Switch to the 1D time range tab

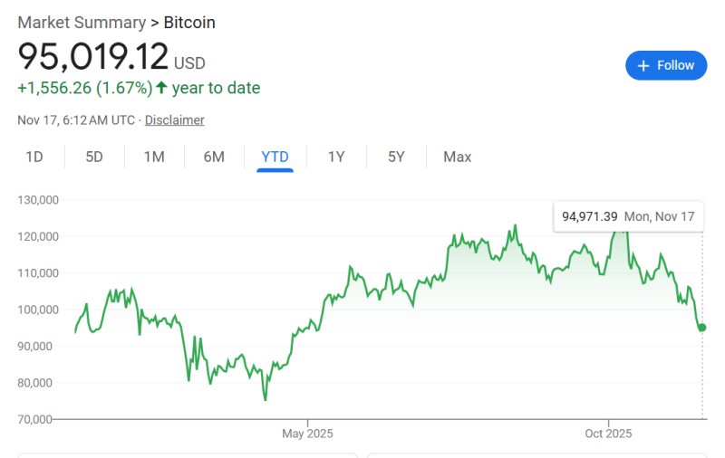pyautogui.click(x=34, y=157)
